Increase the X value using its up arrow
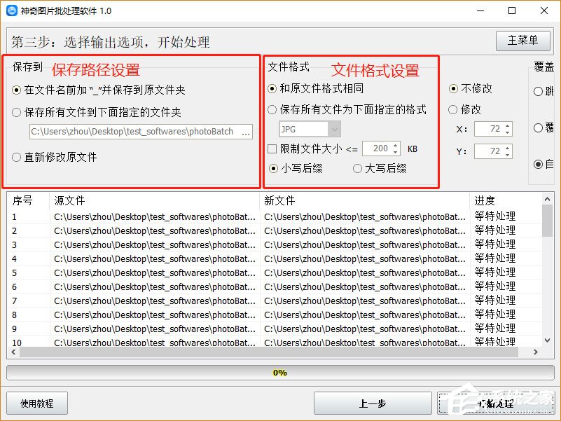This screenshot has width=561, height=421. pos(508,127)
